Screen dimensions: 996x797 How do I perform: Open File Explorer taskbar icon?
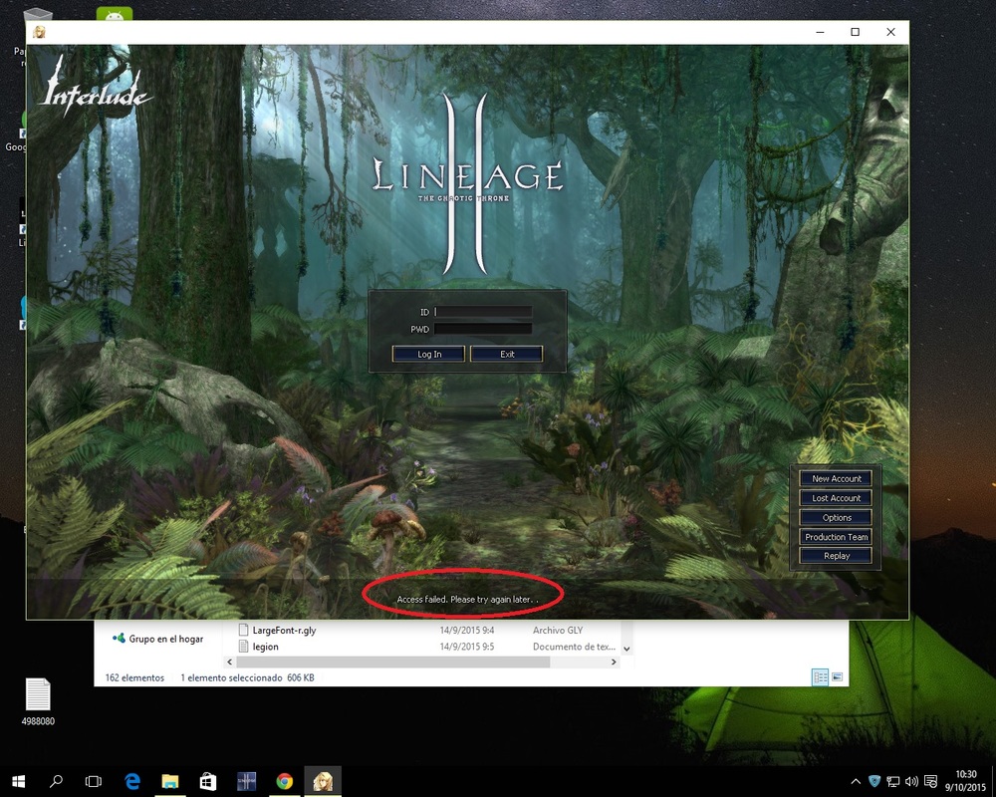[170, 781]
